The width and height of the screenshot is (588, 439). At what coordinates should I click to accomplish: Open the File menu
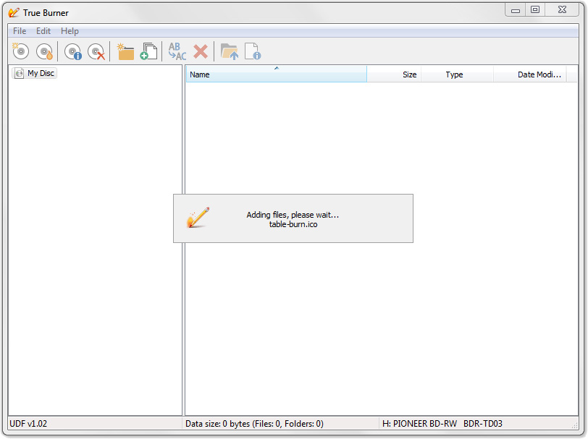point(20,31)
